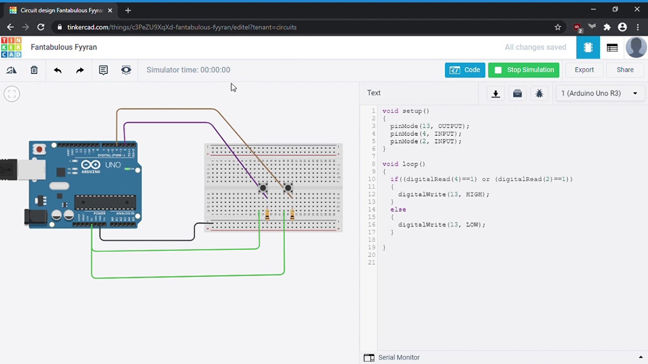
Task: Open the browser extensions puzzle icon
Action: (607, 27)
